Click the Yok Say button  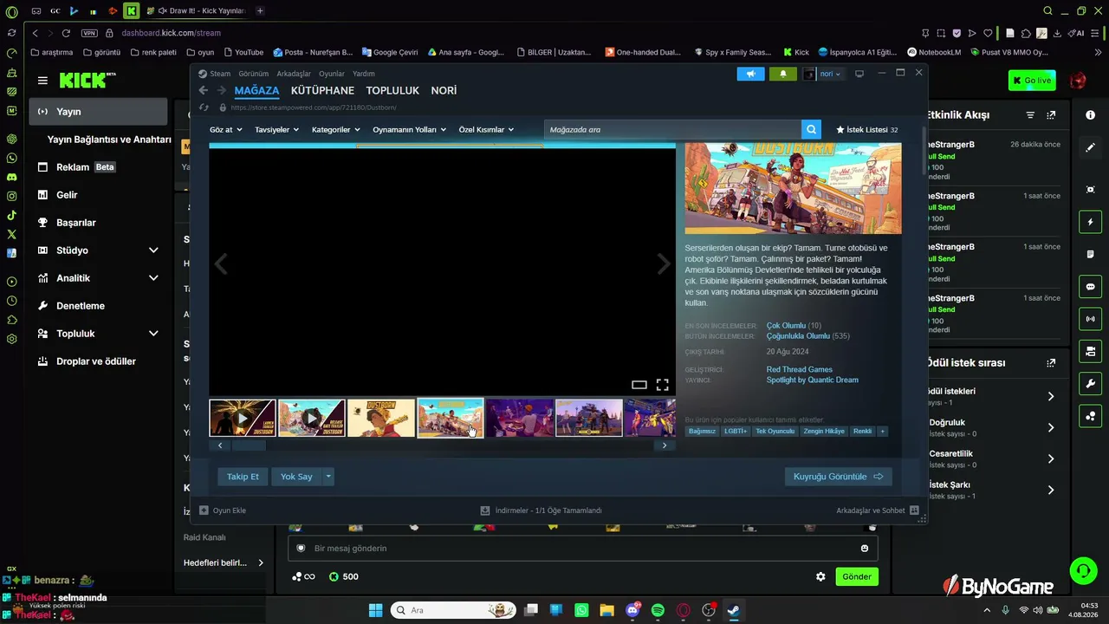[x=296, y=477]
